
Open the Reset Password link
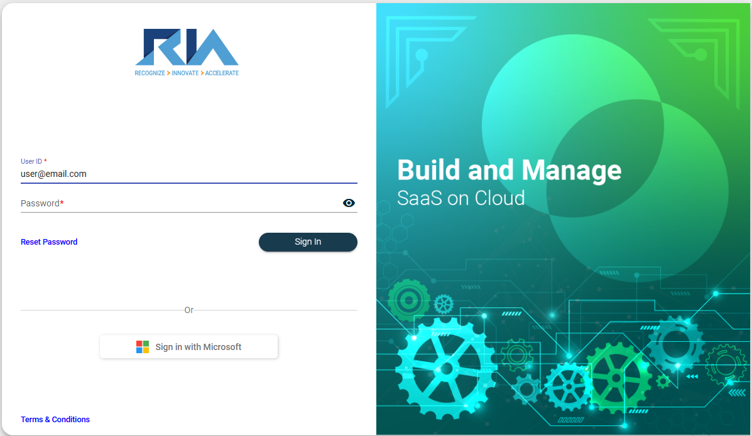(x=49, y=242)
